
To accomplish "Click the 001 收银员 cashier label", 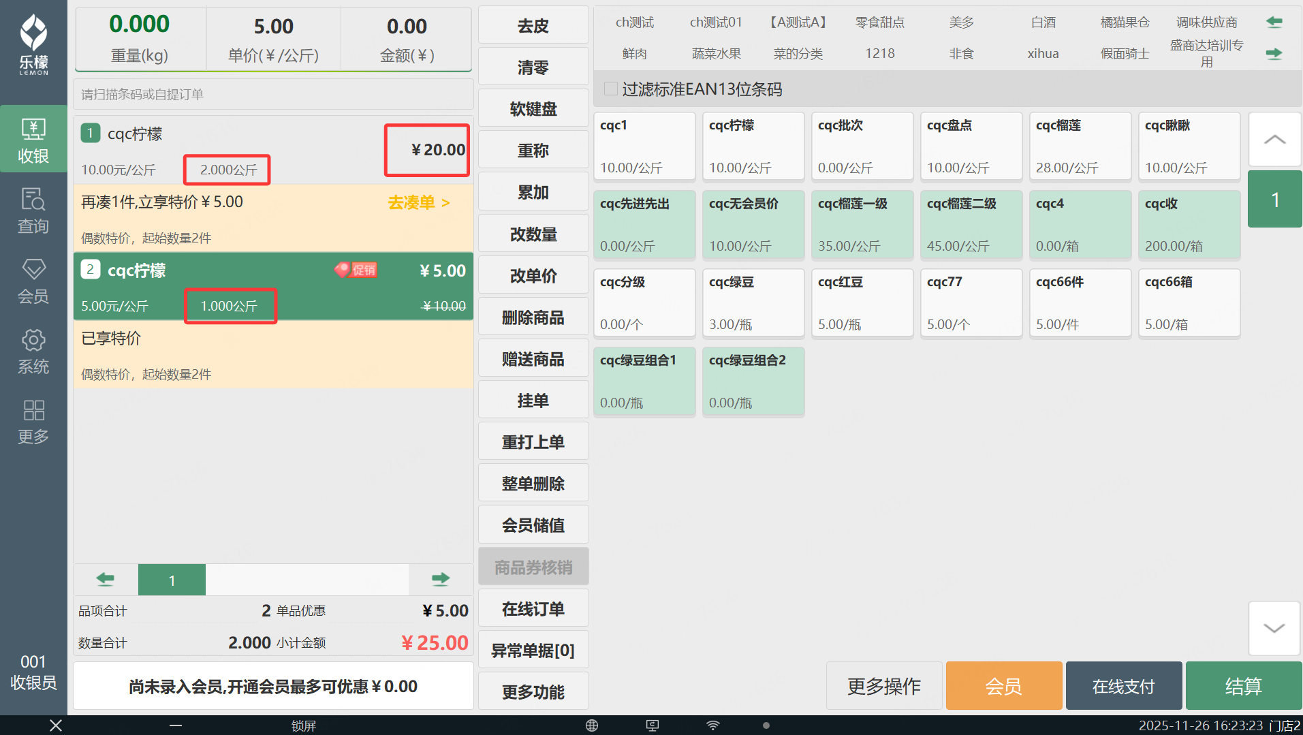I will pos(33,672).
